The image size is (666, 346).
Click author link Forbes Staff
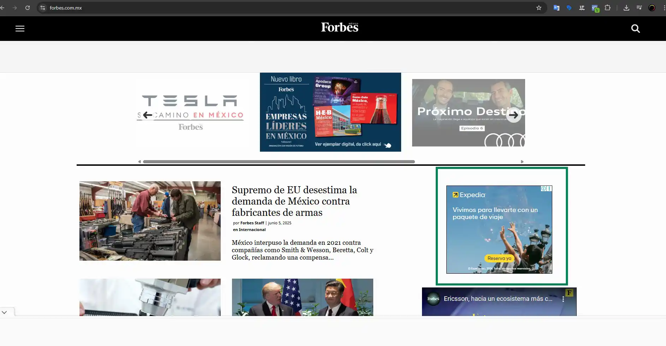coord(252,223)
